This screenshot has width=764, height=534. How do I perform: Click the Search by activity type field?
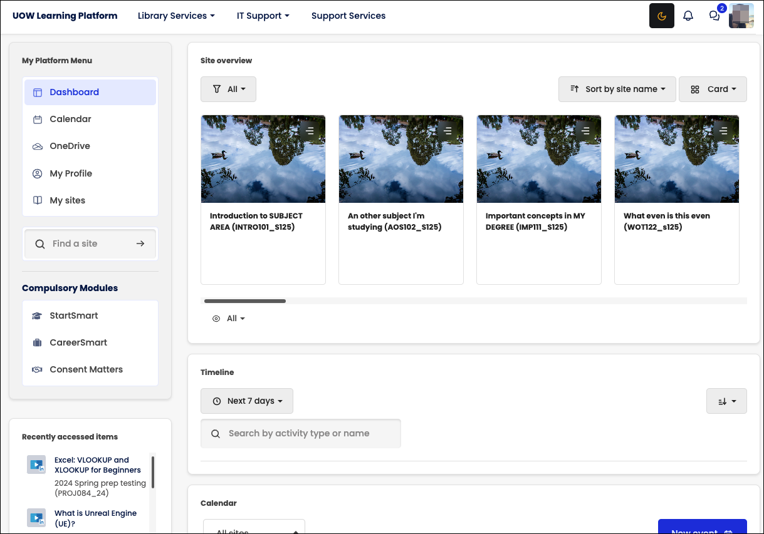(x=301, y=433)
